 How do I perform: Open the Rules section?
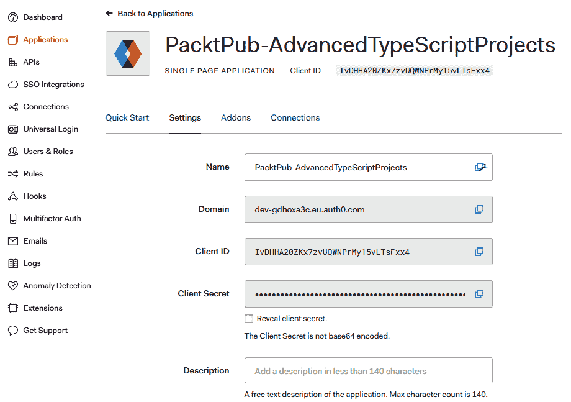tap(33, 174)
